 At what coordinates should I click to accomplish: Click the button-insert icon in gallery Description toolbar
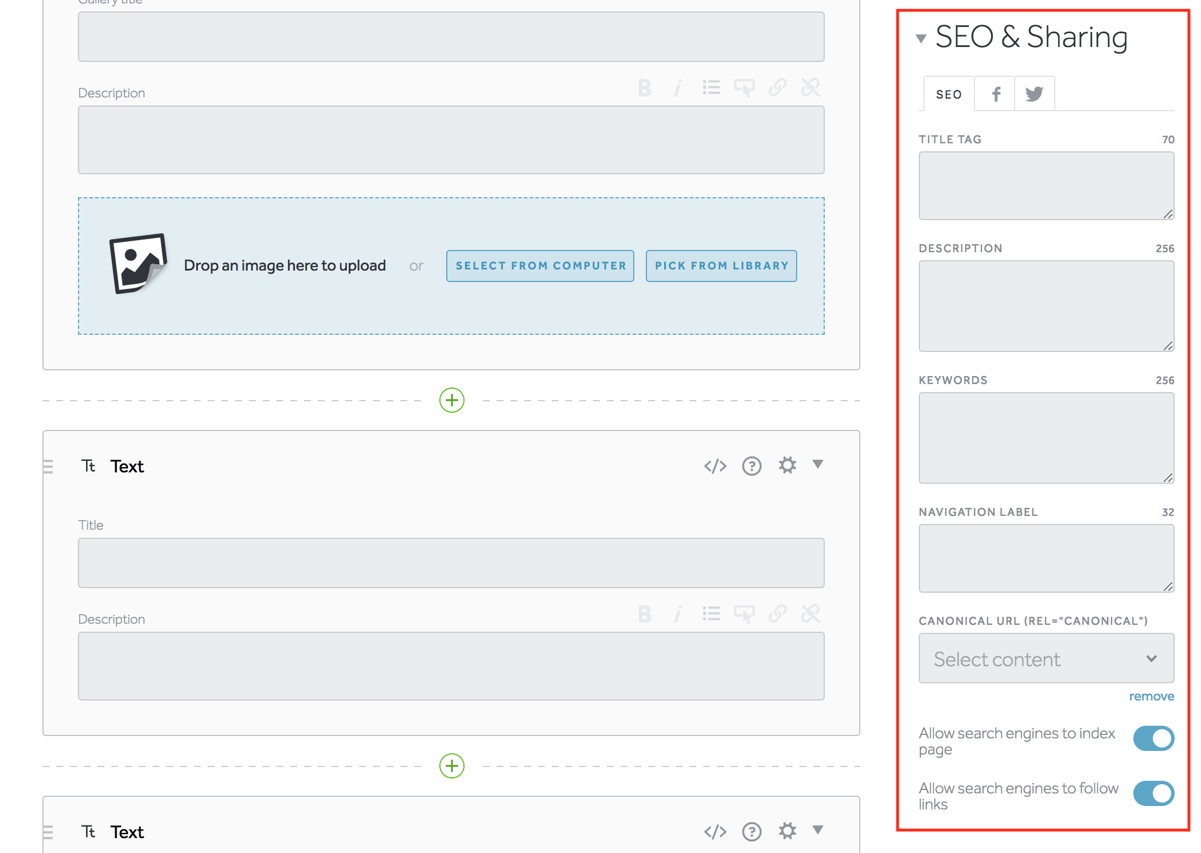click(x=744, y=88)
